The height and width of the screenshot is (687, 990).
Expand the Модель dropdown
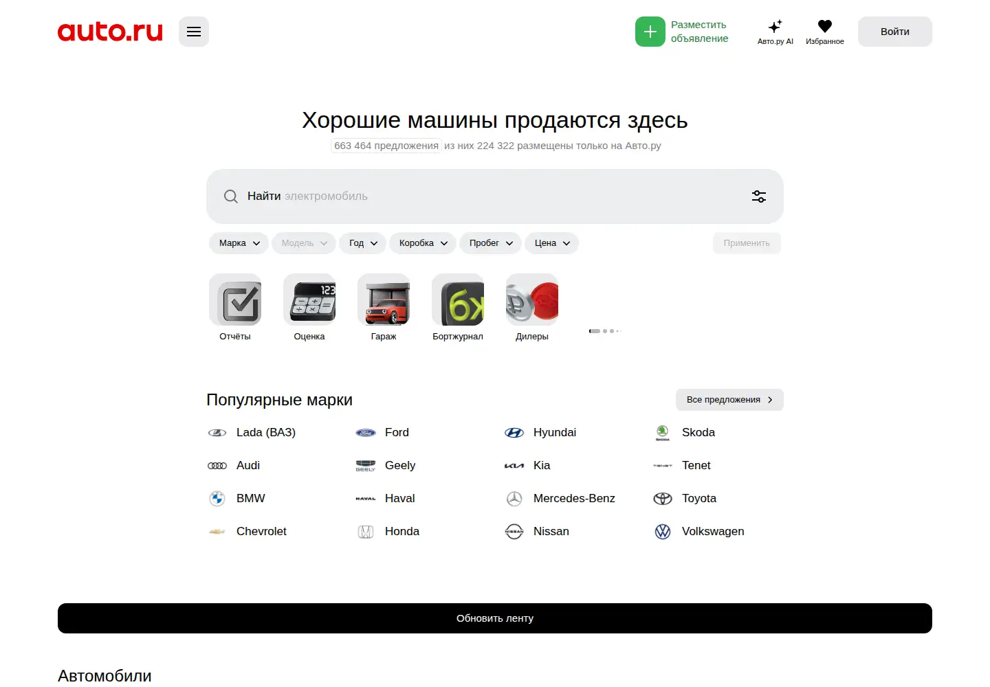[304, 243]
